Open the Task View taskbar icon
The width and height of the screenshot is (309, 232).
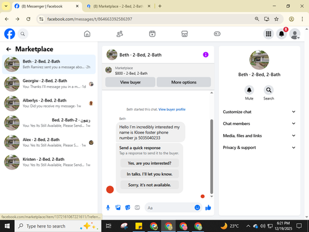pos(108,226)
